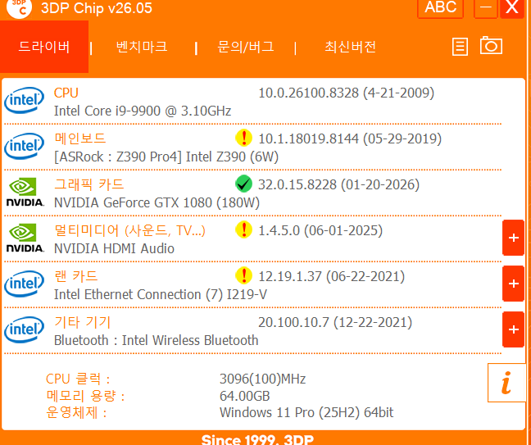Select the Intel Core i9-9900 @ 3.10GHz text
Screen dimensions: 531x445
tap(143, 111)
